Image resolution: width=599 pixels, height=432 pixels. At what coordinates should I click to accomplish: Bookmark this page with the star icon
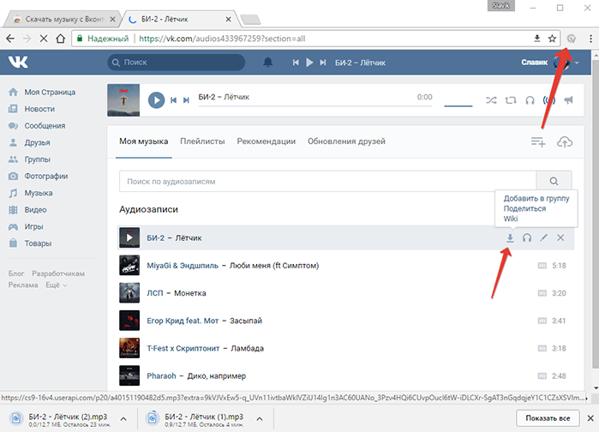pos(552,39)
